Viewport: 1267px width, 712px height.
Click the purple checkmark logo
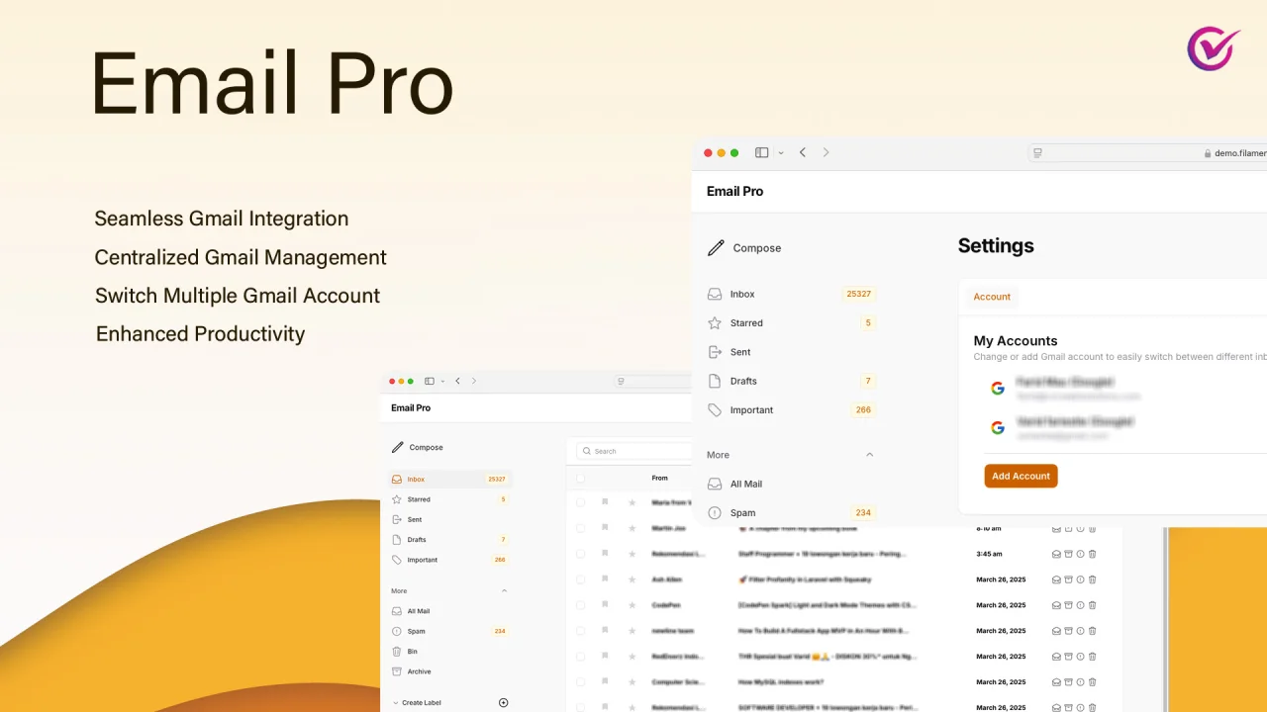tap(1213, 47)
